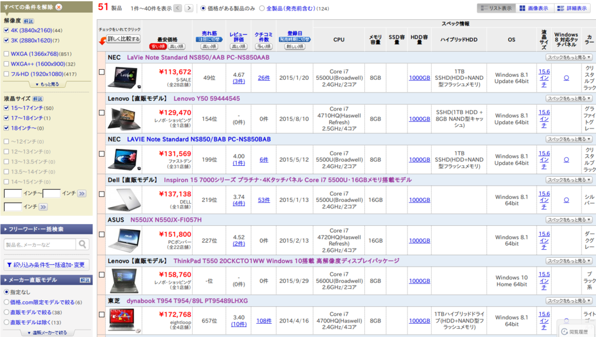The height and width of the screenshot is (337, 596).
Task: Open N550JX N550JX-FI057H product link
Action: coord(166,220)
